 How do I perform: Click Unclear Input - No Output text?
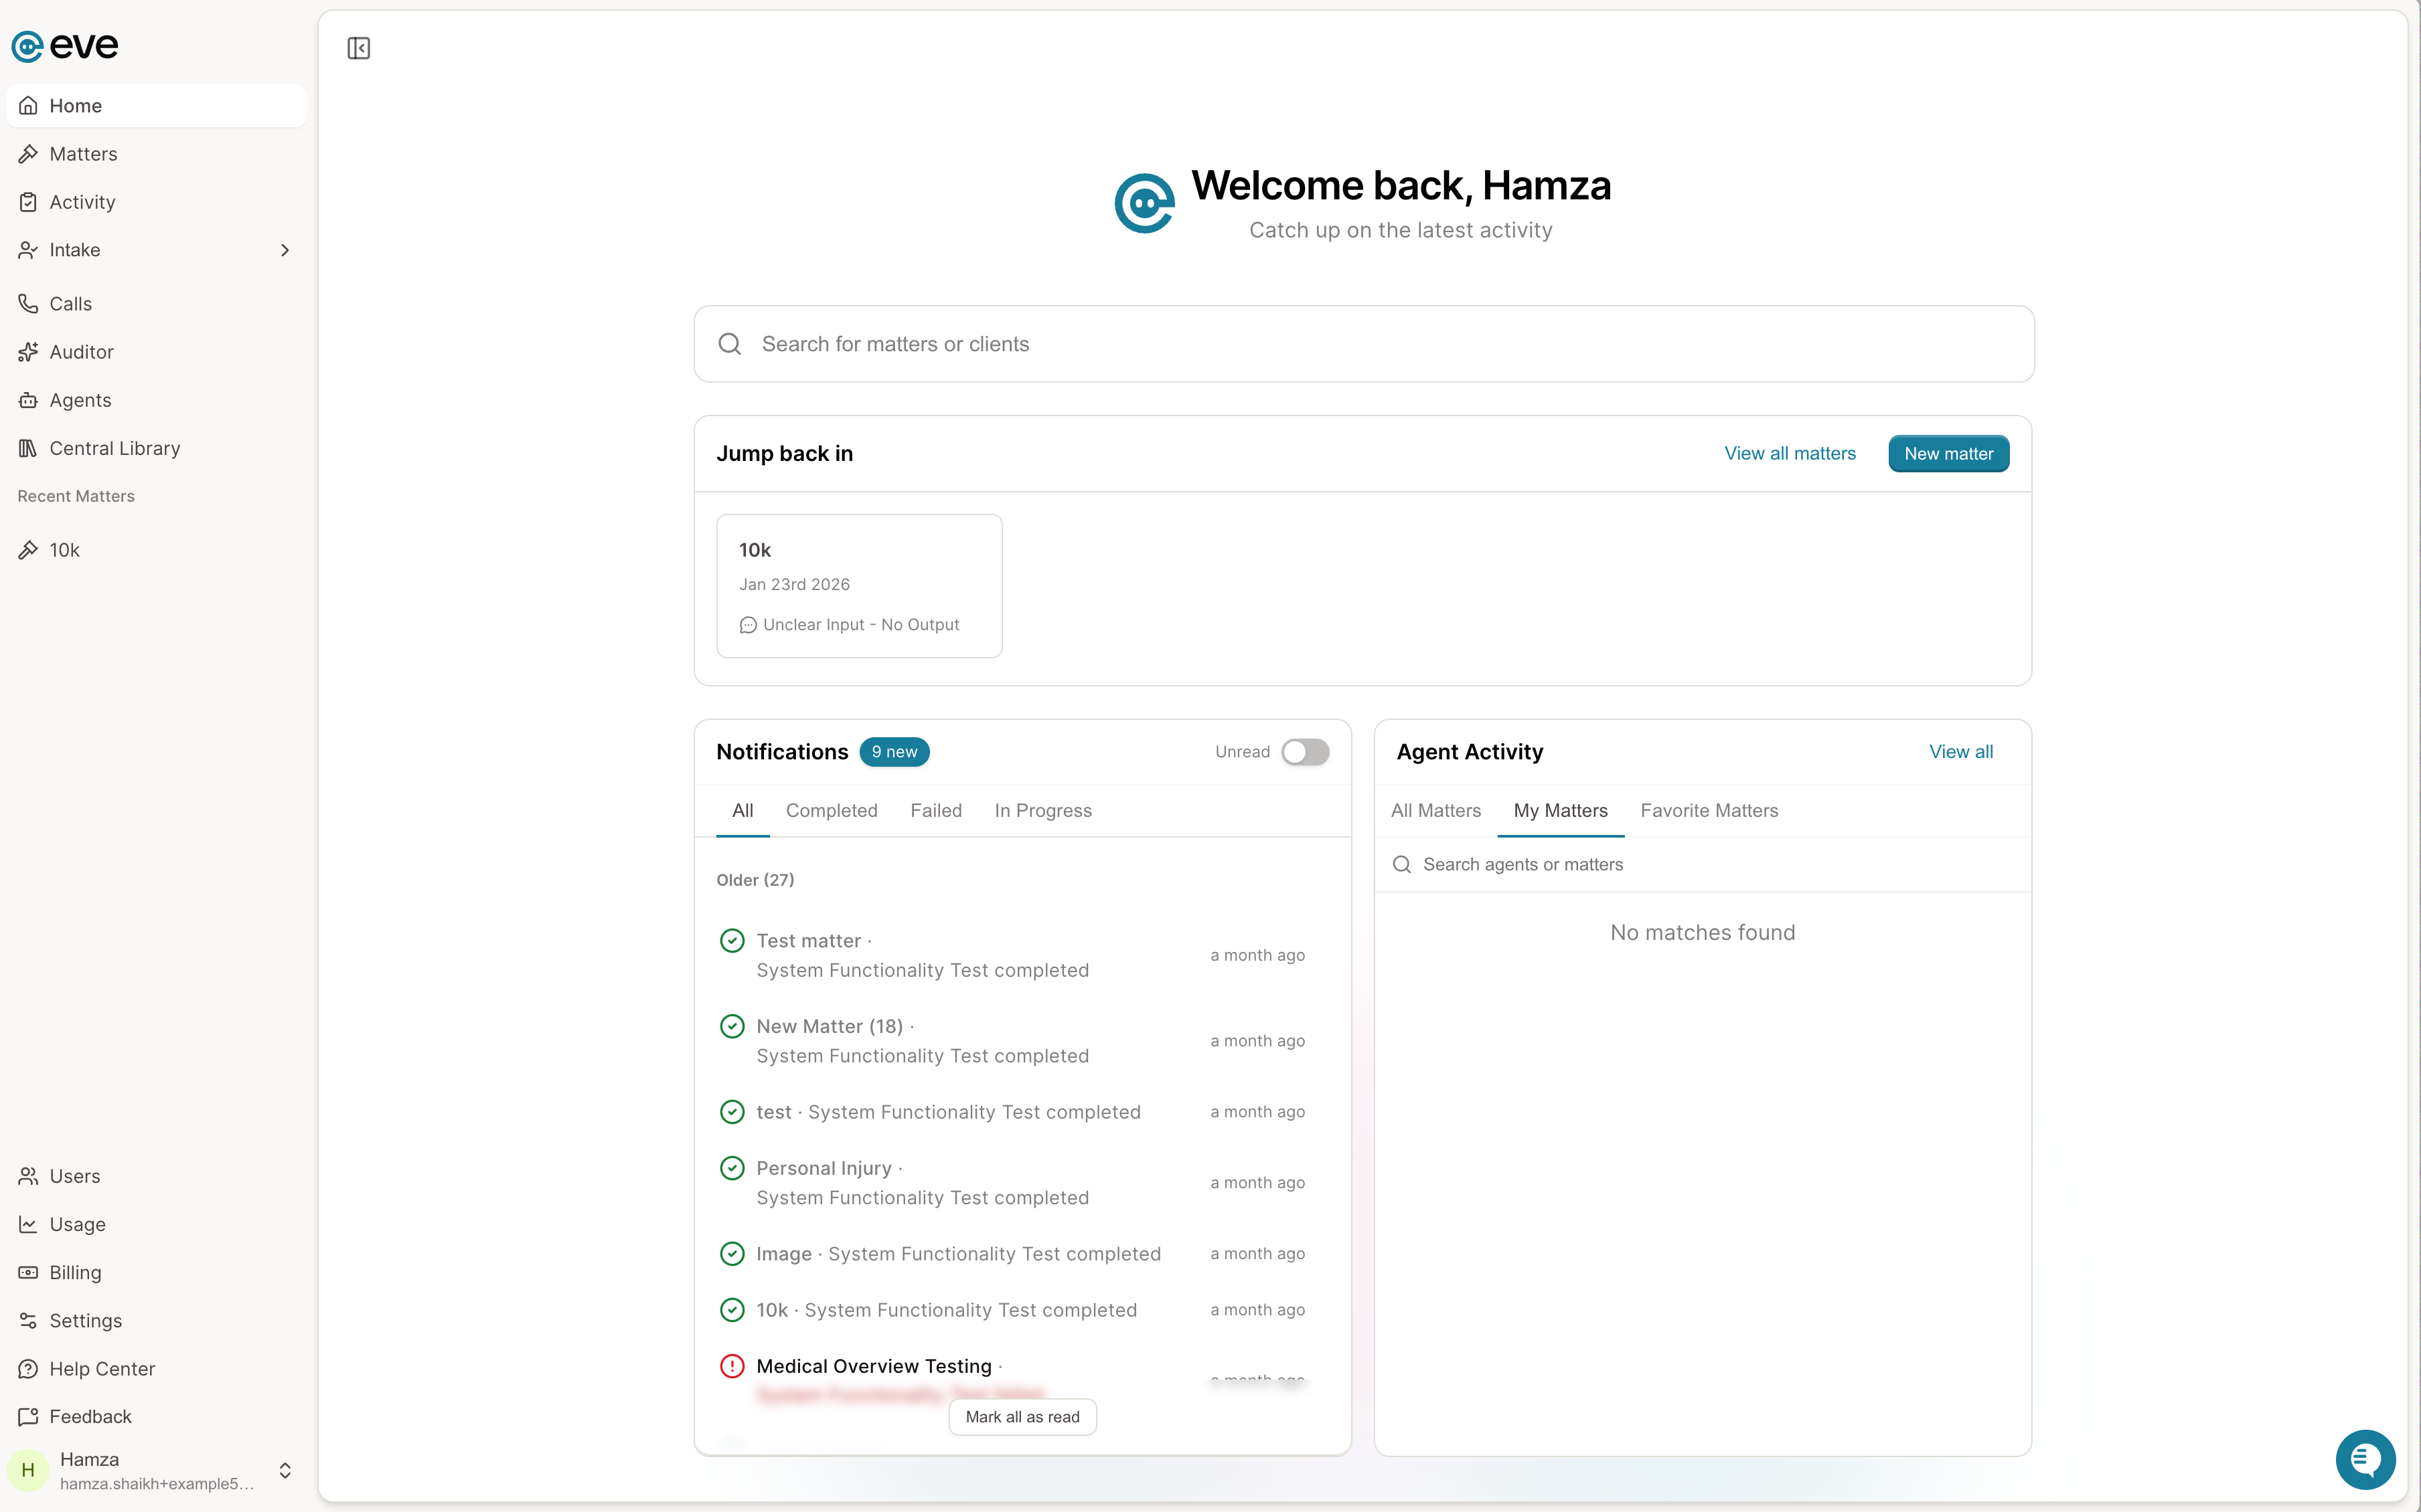click(x=862, y=625)
